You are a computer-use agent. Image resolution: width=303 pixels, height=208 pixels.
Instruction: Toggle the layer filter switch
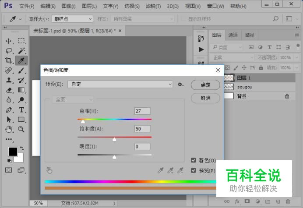coord(298,46)
